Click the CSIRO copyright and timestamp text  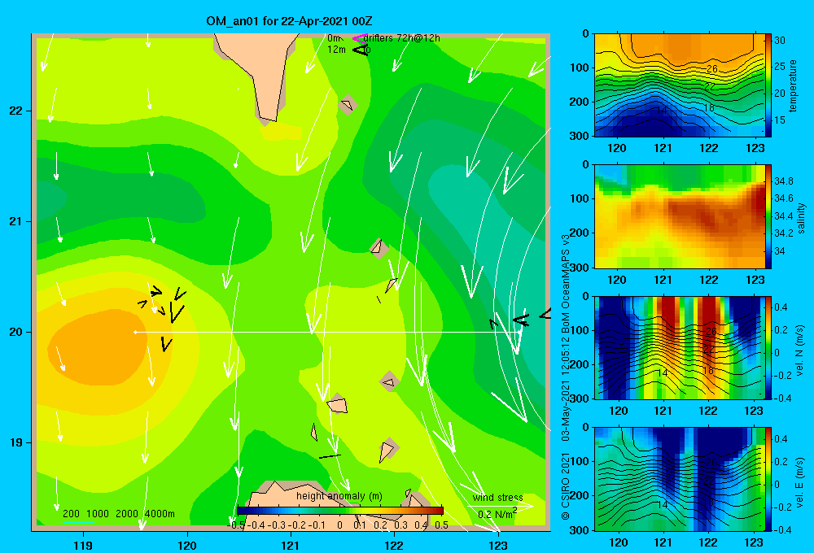[x=566, y=377]
